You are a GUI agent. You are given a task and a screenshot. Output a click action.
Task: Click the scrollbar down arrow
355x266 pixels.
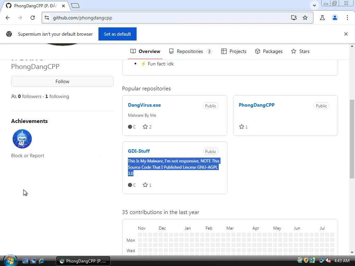pyautogui.click(x=352, y=252)
